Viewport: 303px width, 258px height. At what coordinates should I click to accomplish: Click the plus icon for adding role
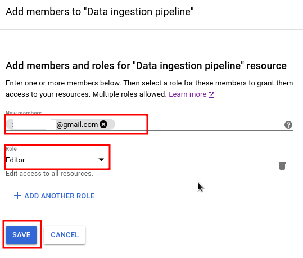point(17,196)
